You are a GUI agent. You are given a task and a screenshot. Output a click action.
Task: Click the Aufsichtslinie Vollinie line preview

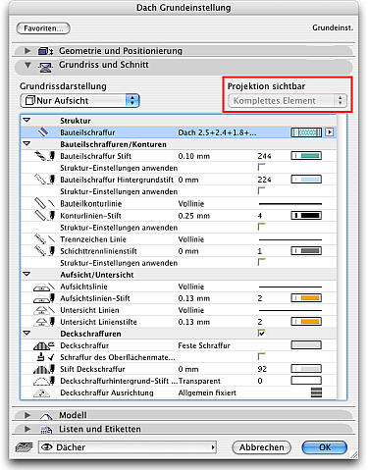[290, 287]
